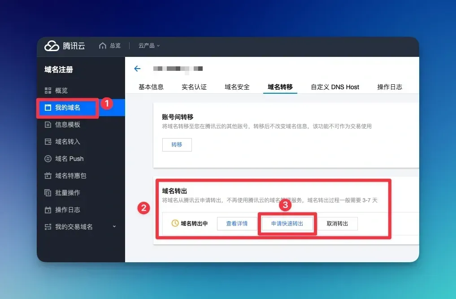Screen dimensions: 456x299
Task: Open the 自定义 DNS Host tab
Action: (x=335, y=87)
